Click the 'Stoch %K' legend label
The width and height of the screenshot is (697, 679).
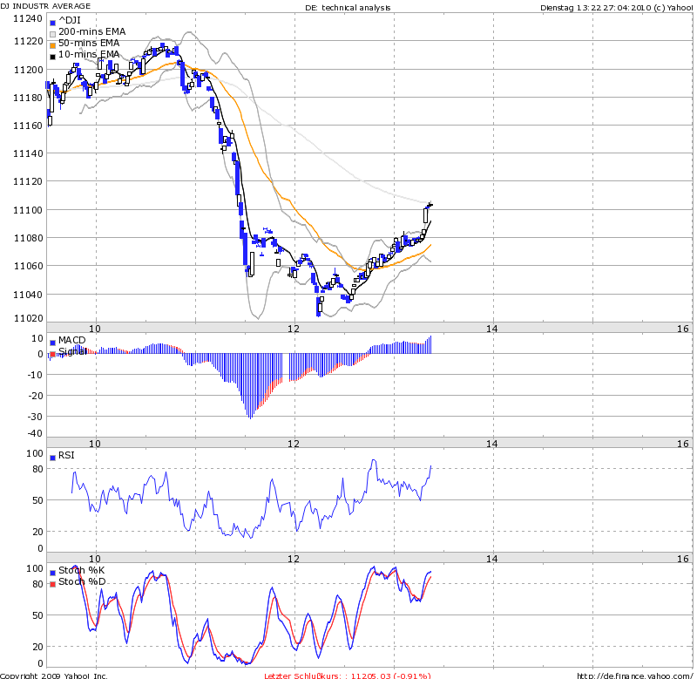click(x=81, y=571)
